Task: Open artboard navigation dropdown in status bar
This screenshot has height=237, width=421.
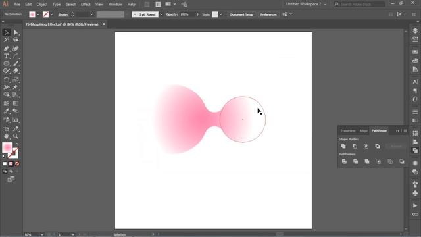Action: click(x=73, y=234)
